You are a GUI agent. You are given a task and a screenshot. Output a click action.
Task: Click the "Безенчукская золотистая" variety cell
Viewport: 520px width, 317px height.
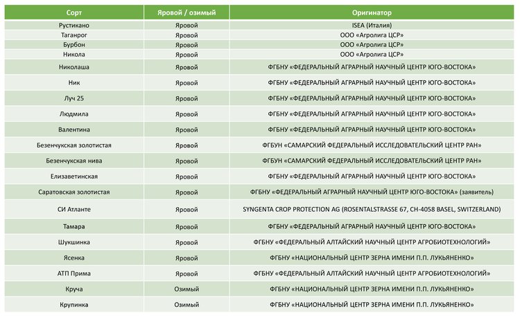pos(73,145)
